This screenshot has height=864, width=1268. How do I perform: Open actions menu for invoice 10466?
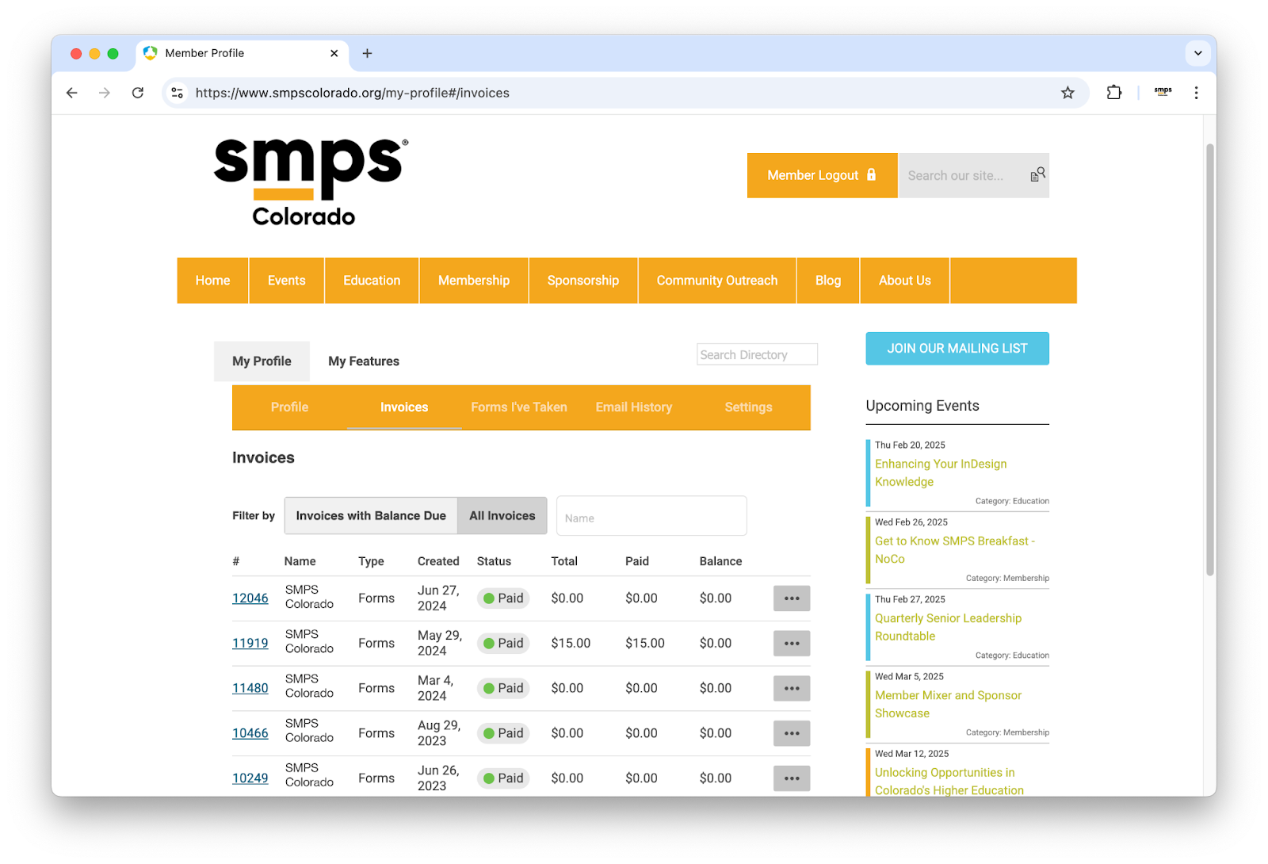click(x=792, y=733)
